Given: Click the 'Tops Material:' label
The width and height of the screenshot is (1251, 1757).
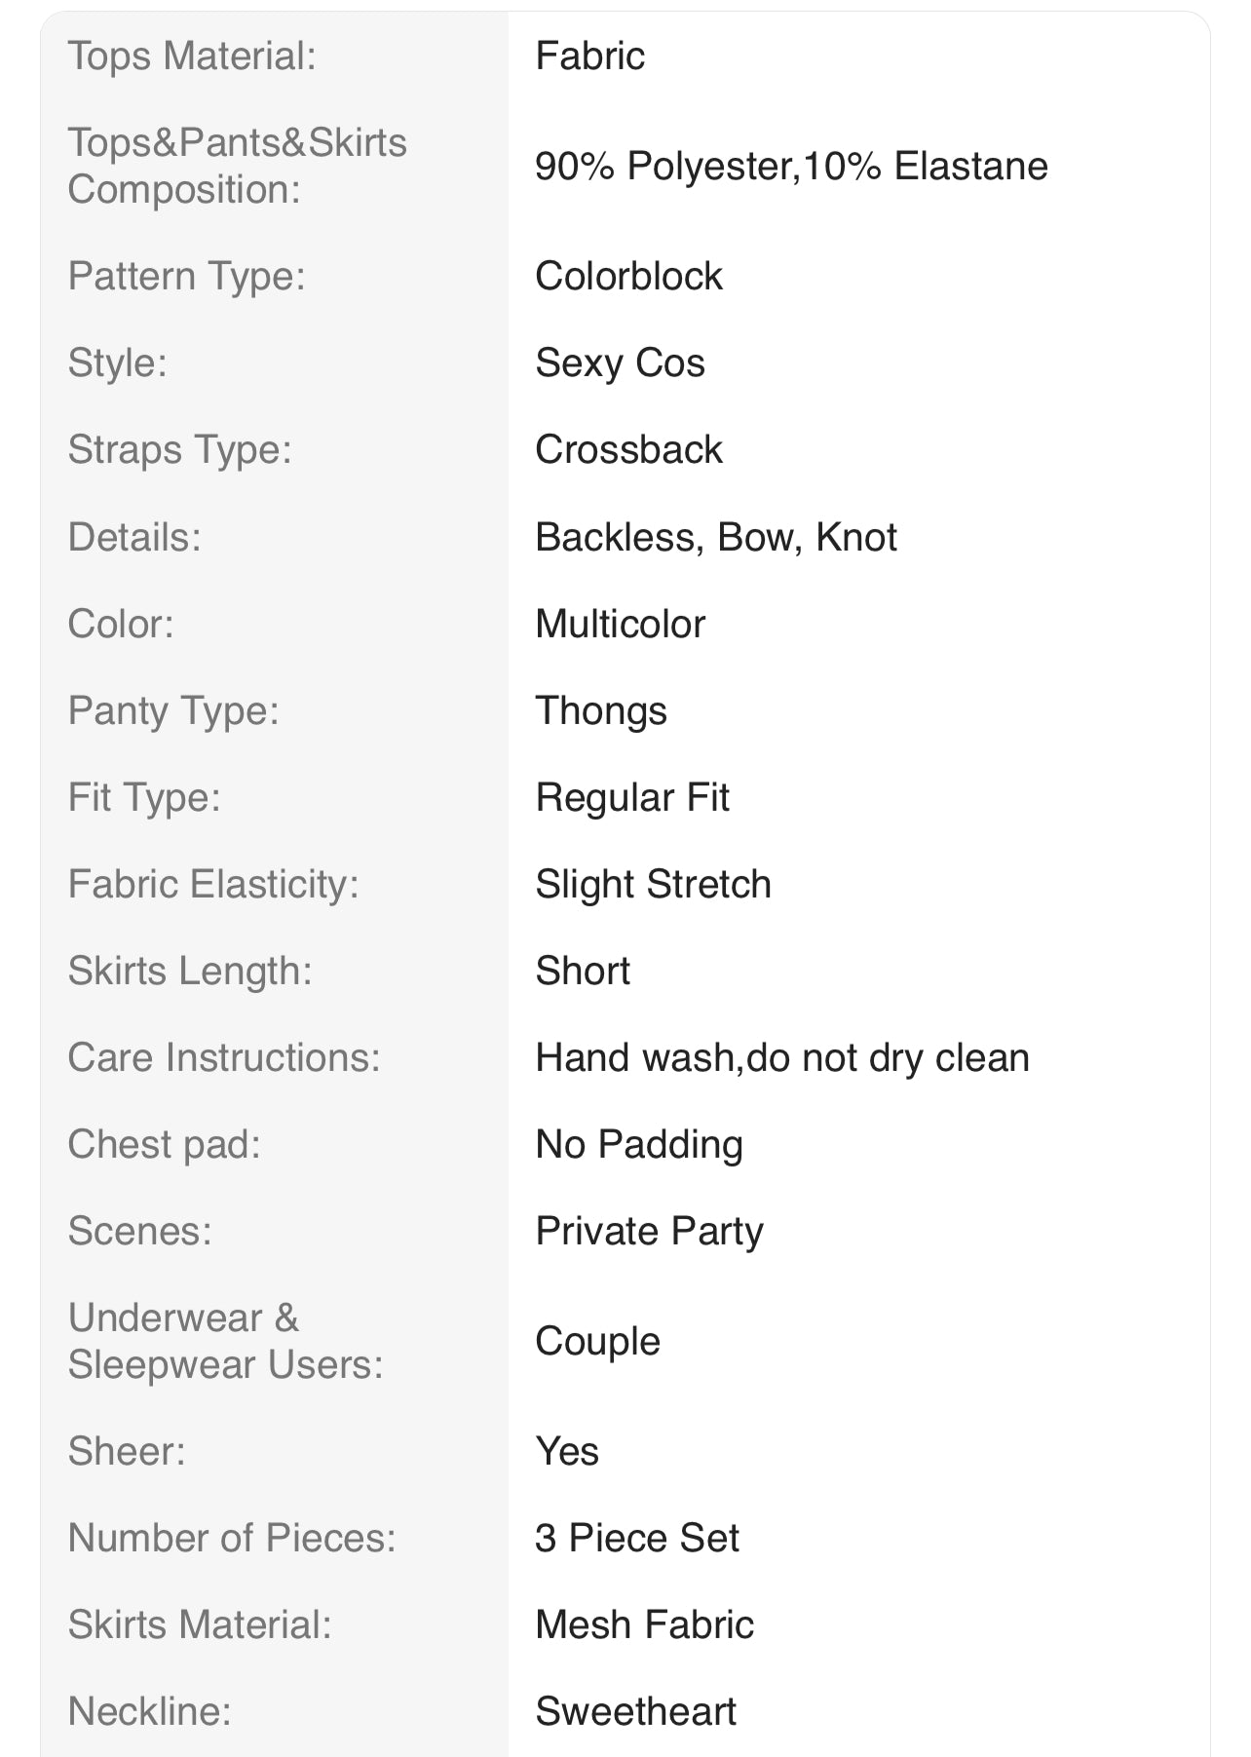Looking at the screenshot, I should tap(192, 57).
